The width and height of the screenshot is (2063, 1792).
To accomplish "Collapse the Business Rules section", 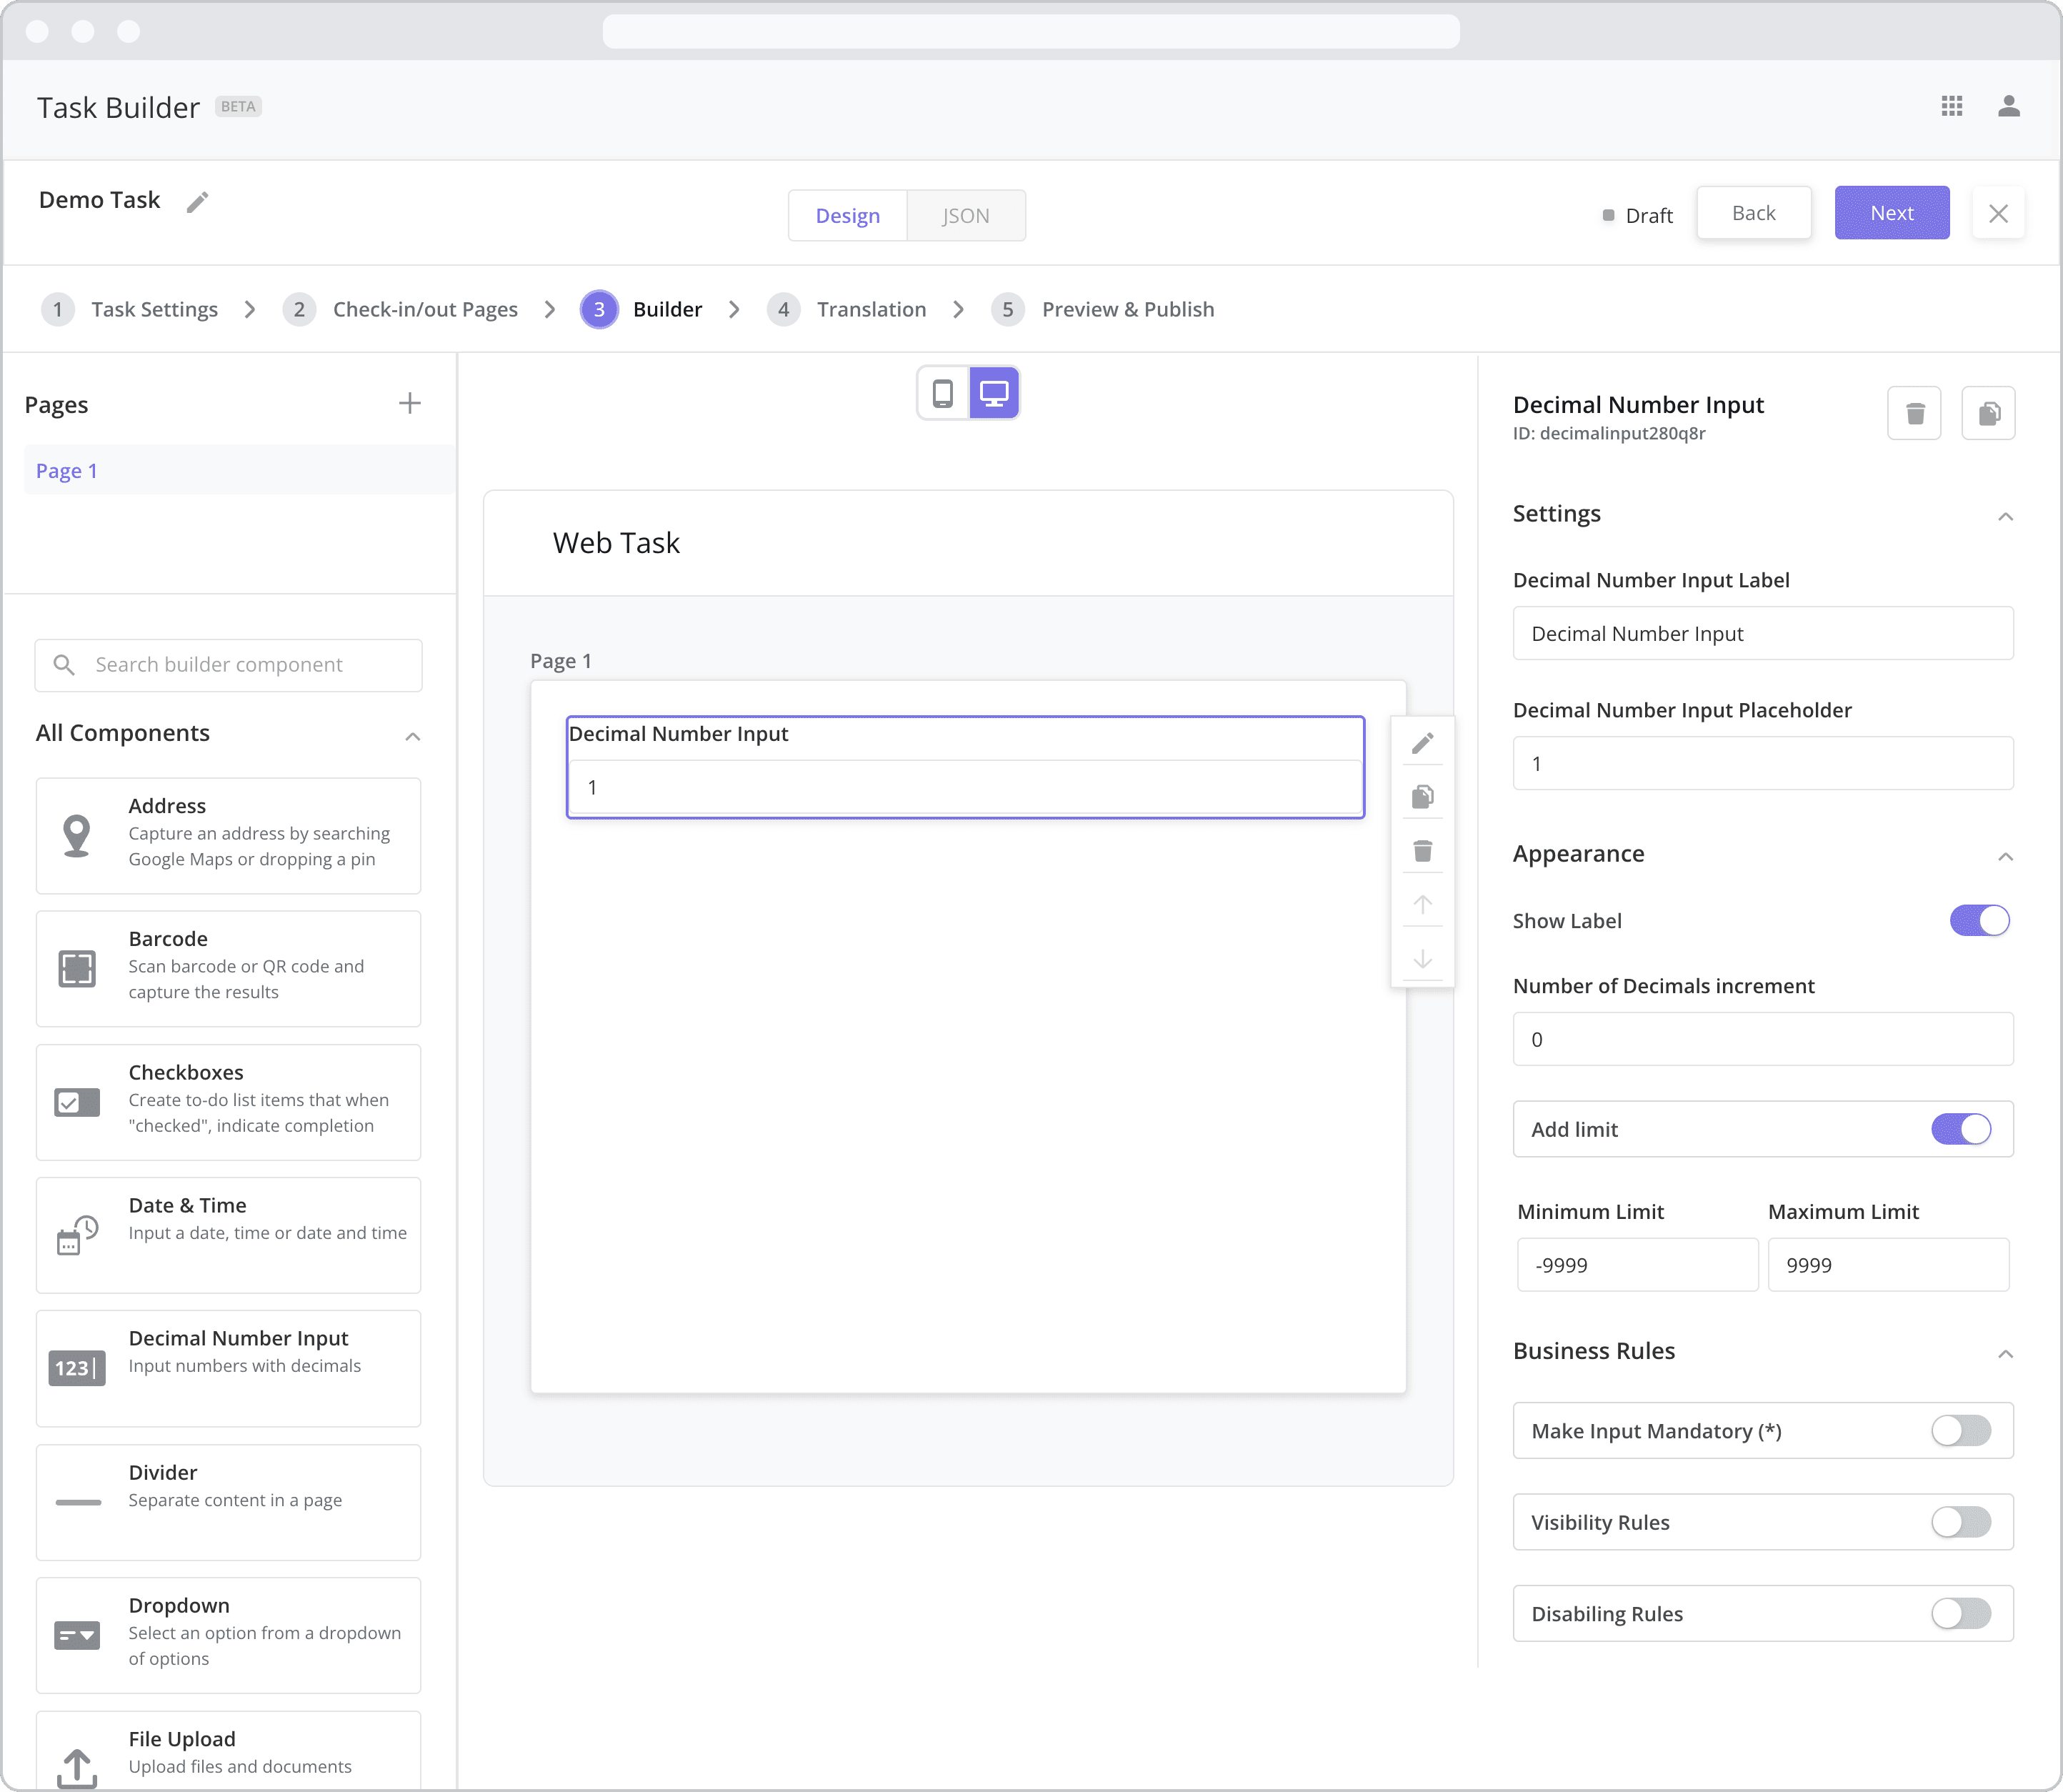I will [2005, 1354].
